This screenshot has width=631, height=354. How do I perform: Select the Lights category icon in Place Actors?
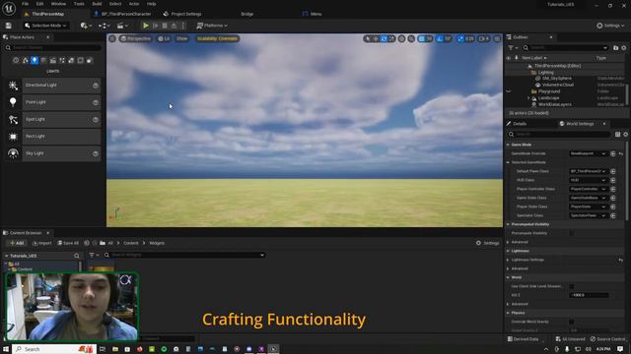[x=35, y=60]
